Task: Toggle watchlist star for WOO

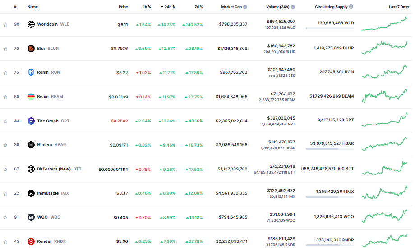Action: [5, 217]
